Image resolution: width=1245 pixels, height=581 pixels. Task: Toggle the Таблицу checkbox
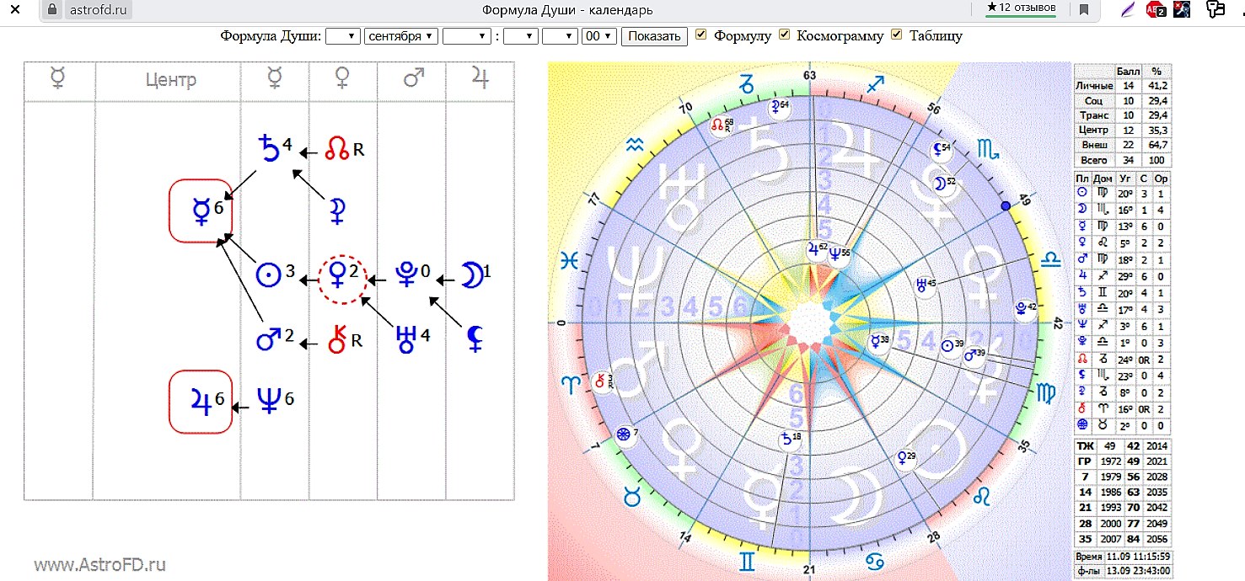[896, 35]
